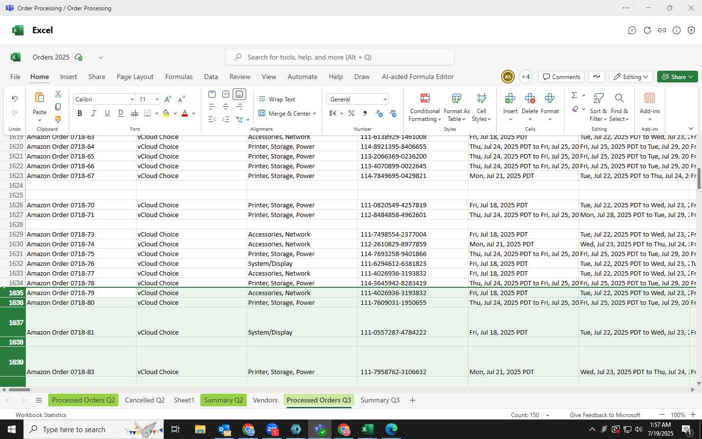This screenshot has width=702, height=439.
Task: Open fill color dropdown arrow
Action: 175,114
